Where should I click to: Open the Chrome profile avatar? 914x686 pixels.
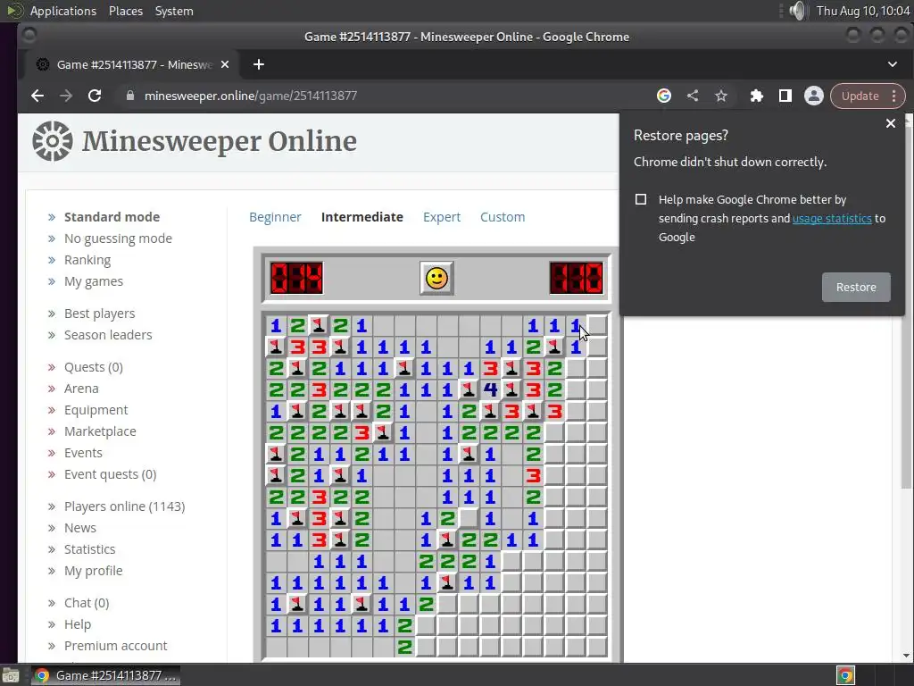click(x=814, y=96)
